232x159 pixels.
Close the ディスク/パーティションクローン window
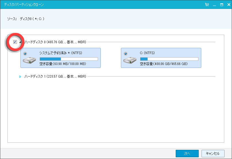pyautogui.click(x=229, y=5)
